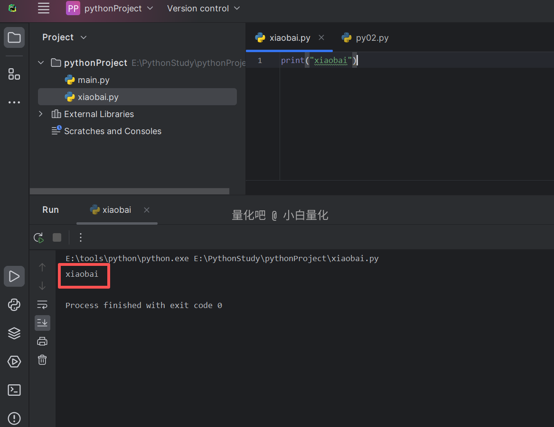Select main.py in the project tree

coord(94,80)
